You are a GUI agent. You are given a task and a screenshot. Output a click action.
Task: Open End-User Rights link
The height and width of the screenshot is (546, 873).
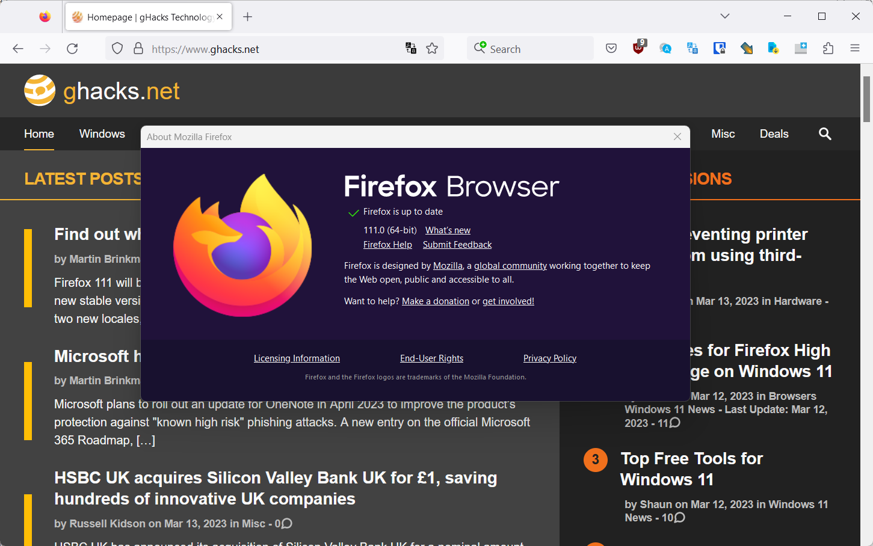point(431,358)
